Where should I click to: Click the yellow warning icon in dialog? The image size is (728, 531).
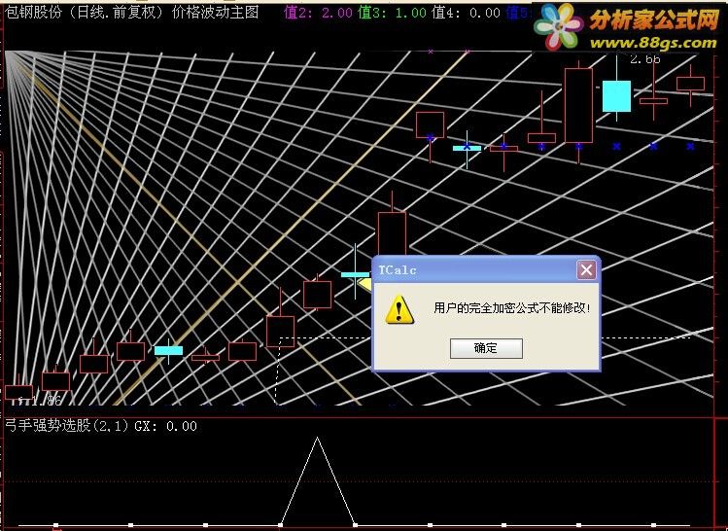(x=399, y=309)
